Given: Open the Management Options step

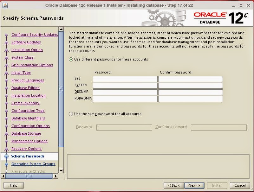Looking at the screenshot, I should click(x=29, y=141).
